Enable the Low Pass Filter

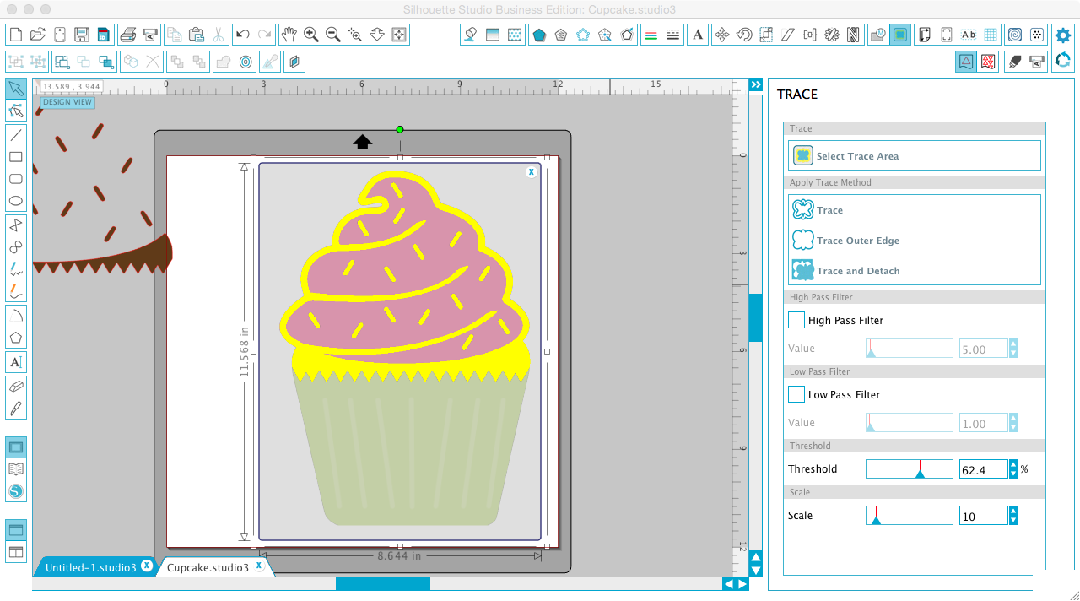coord(796,393)
